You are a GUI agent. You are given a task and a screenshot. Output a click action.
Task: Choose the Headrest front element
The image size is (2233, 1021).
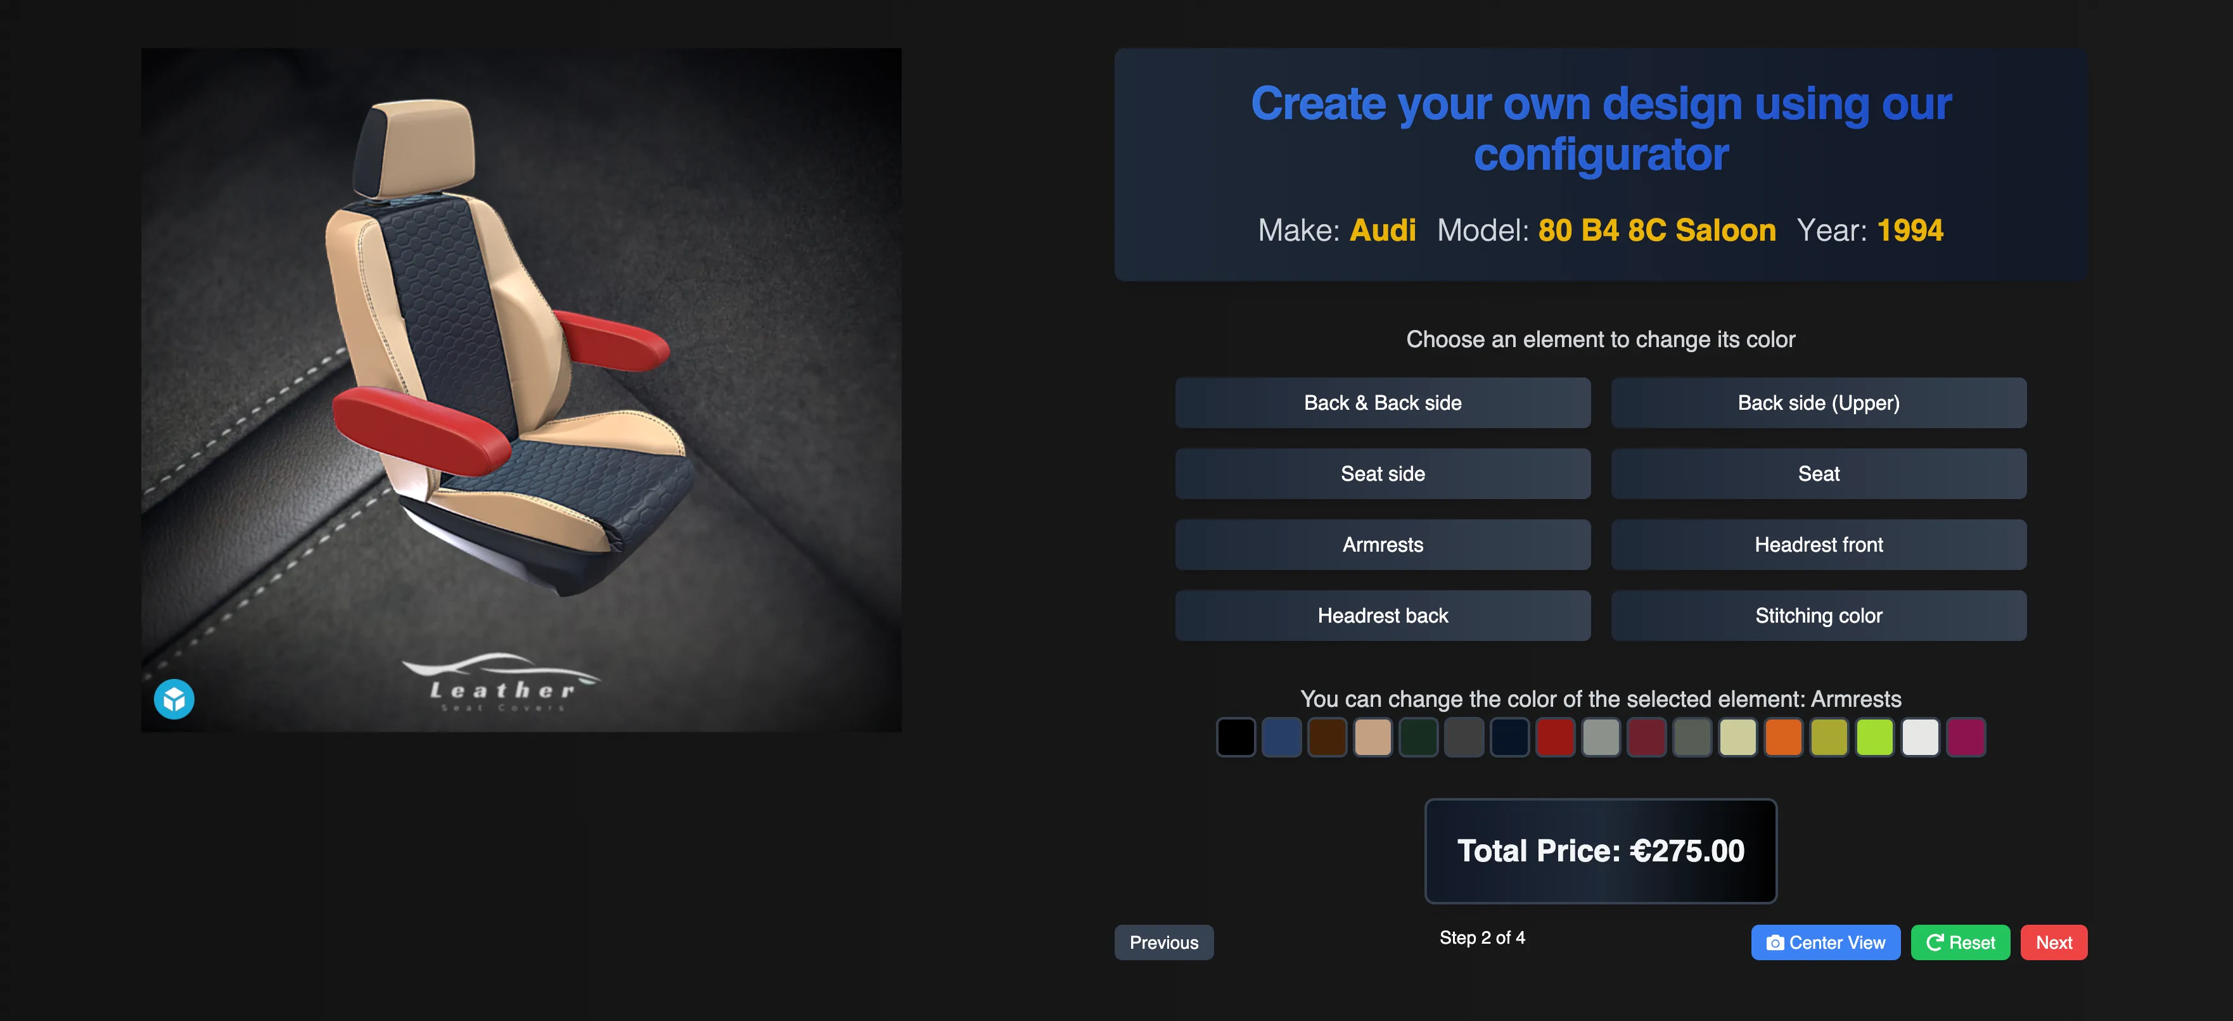pos(1818,544)
